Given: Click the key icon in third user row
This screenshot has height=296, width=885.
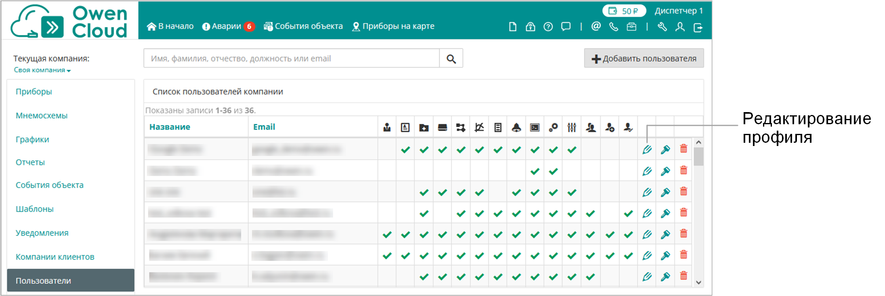Looking at the screenshot, I should coord(665,192).
